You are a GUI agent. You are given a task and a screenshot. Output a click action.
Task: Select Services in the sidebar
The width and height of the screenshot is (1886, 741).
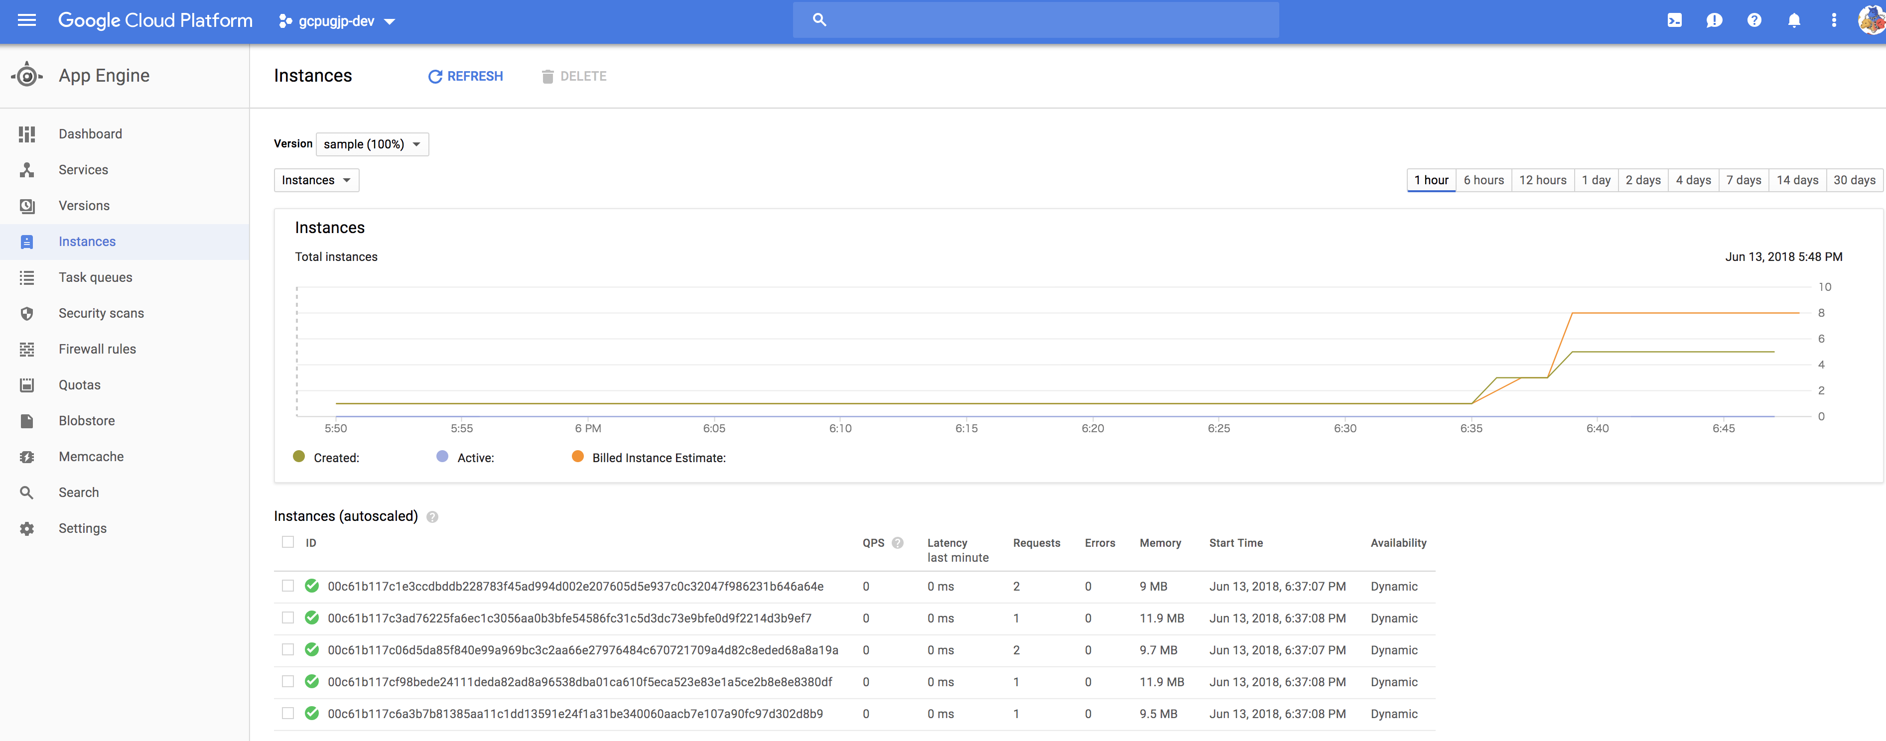tap(83, 169)
